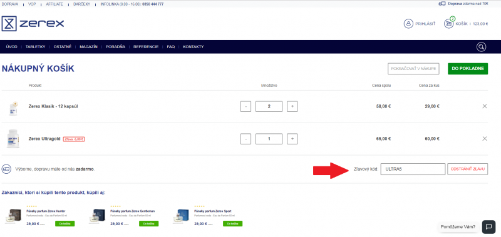Proceed with Do pokladne button
Image resolution: width=501 pixels, height=237 pixels.
point(468,69)
